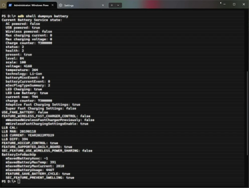Switch to the Settings tab

pos(82,5)
